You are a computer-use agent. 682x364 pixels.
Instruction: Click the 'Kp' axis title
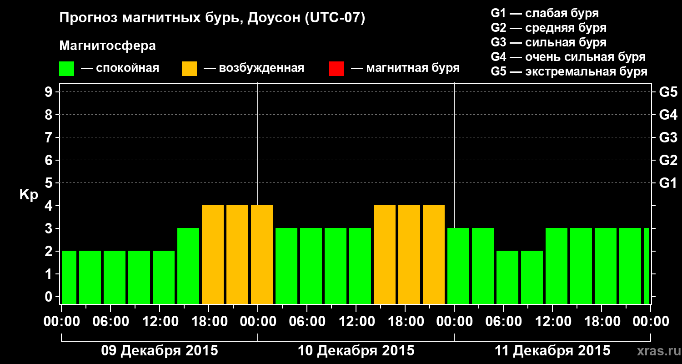tap(28, 195)
